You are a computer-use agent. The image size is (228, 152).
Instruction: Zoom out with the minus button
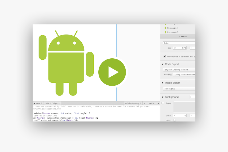pos(144,103)
